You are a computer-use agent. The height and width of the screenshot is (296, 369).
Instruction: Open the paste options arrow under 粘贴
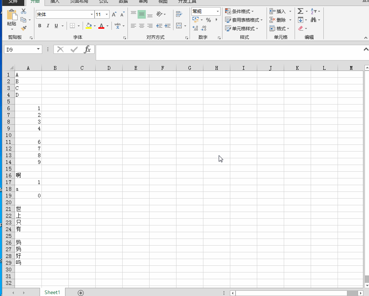coord(12,29)
